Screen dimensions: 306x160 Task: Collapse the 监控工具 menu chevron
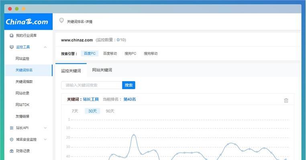45,47
